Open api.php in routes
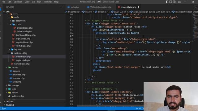This screenshot has width=198, height=111. pyautogui.click(x=16, y=71)
